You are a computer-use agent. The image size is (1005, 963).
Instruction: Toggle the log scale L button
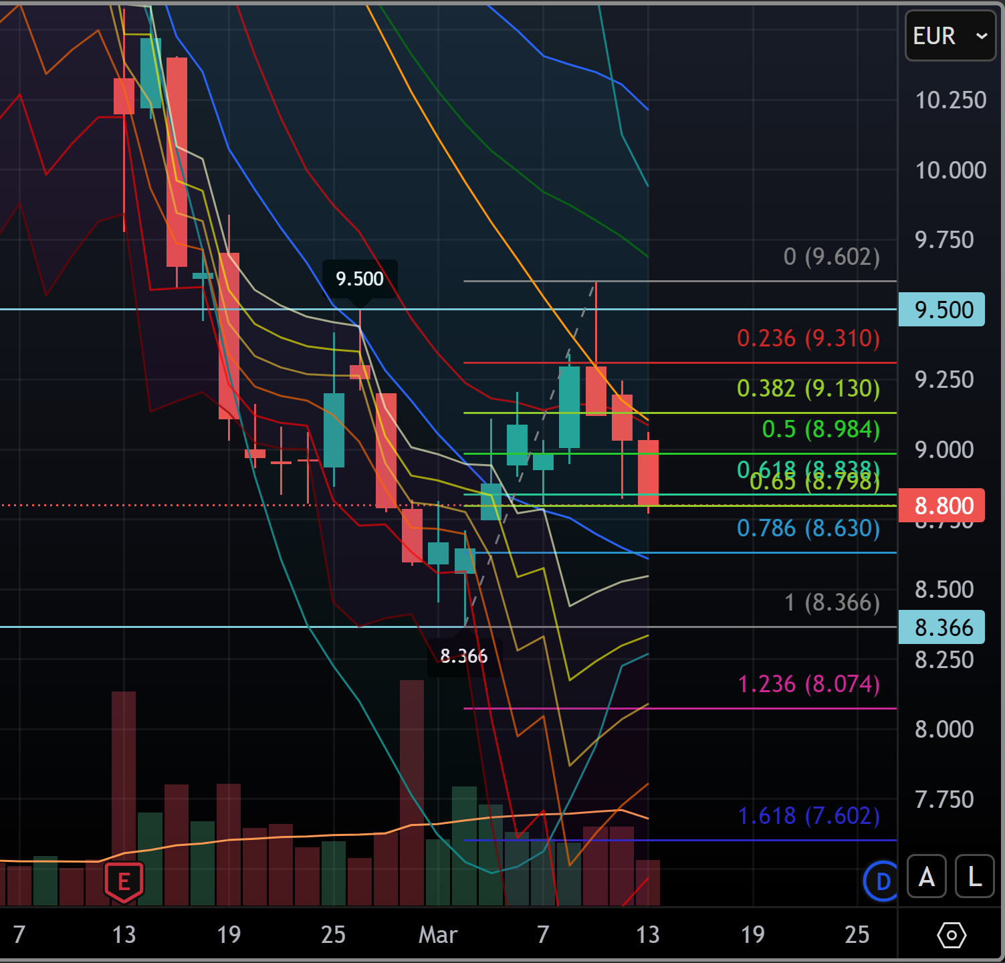(x=974, y=877)
